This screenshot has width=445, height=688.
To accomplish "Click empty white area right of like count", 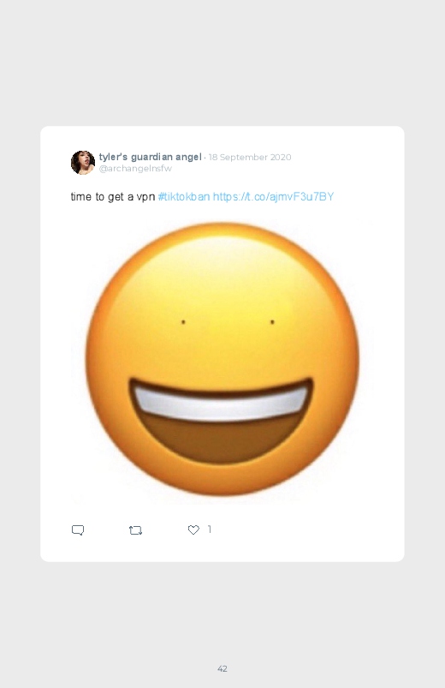I will [307, 530].
